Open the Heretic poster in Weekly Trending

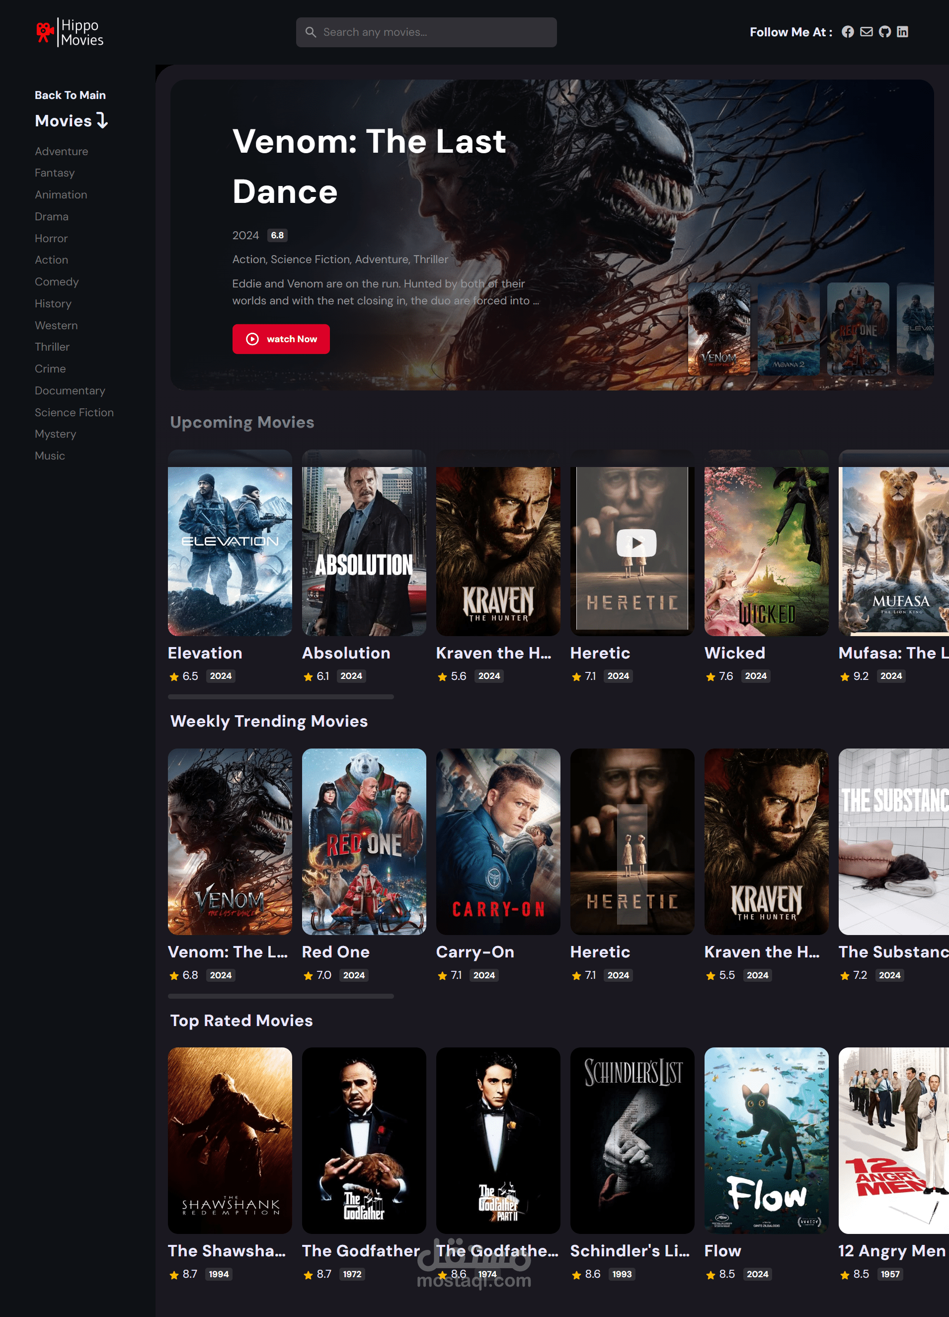click(x=633, y=842)
